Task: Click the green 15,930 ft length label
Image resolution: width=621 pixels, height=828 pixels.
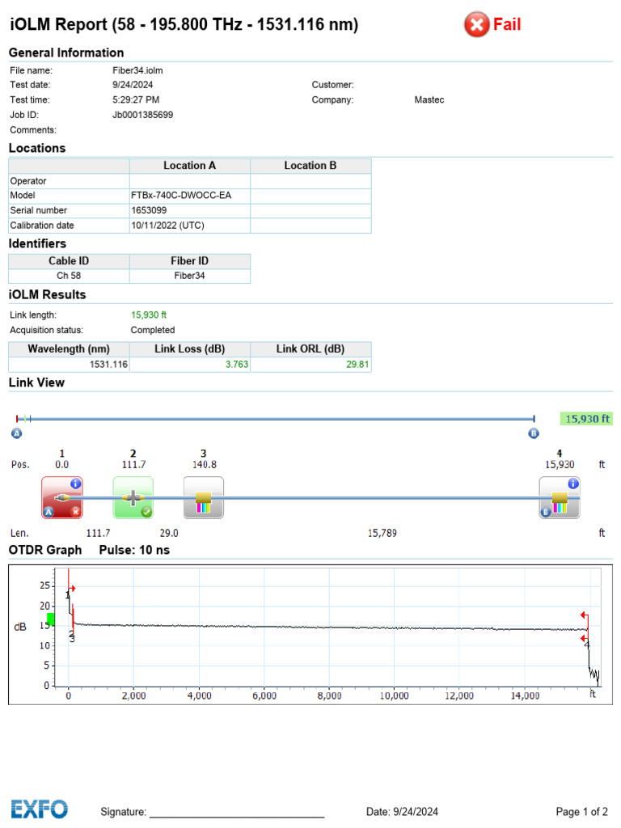Action: point(586,419)
